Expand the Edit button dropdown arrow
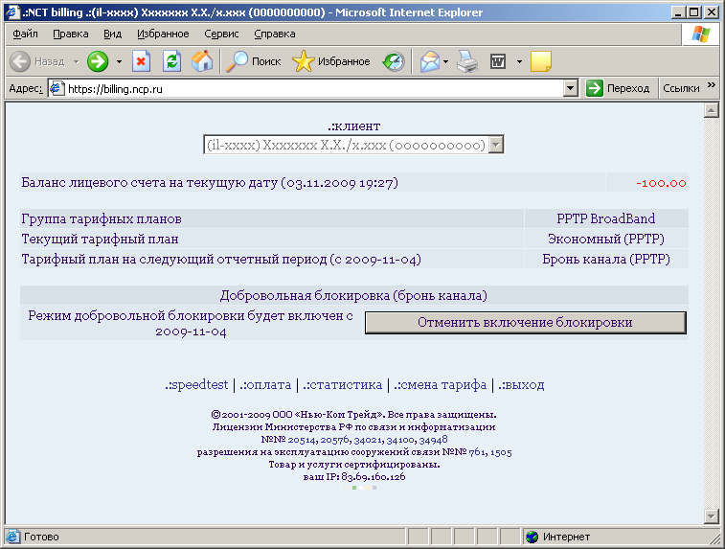 click(x=519, y=61)
